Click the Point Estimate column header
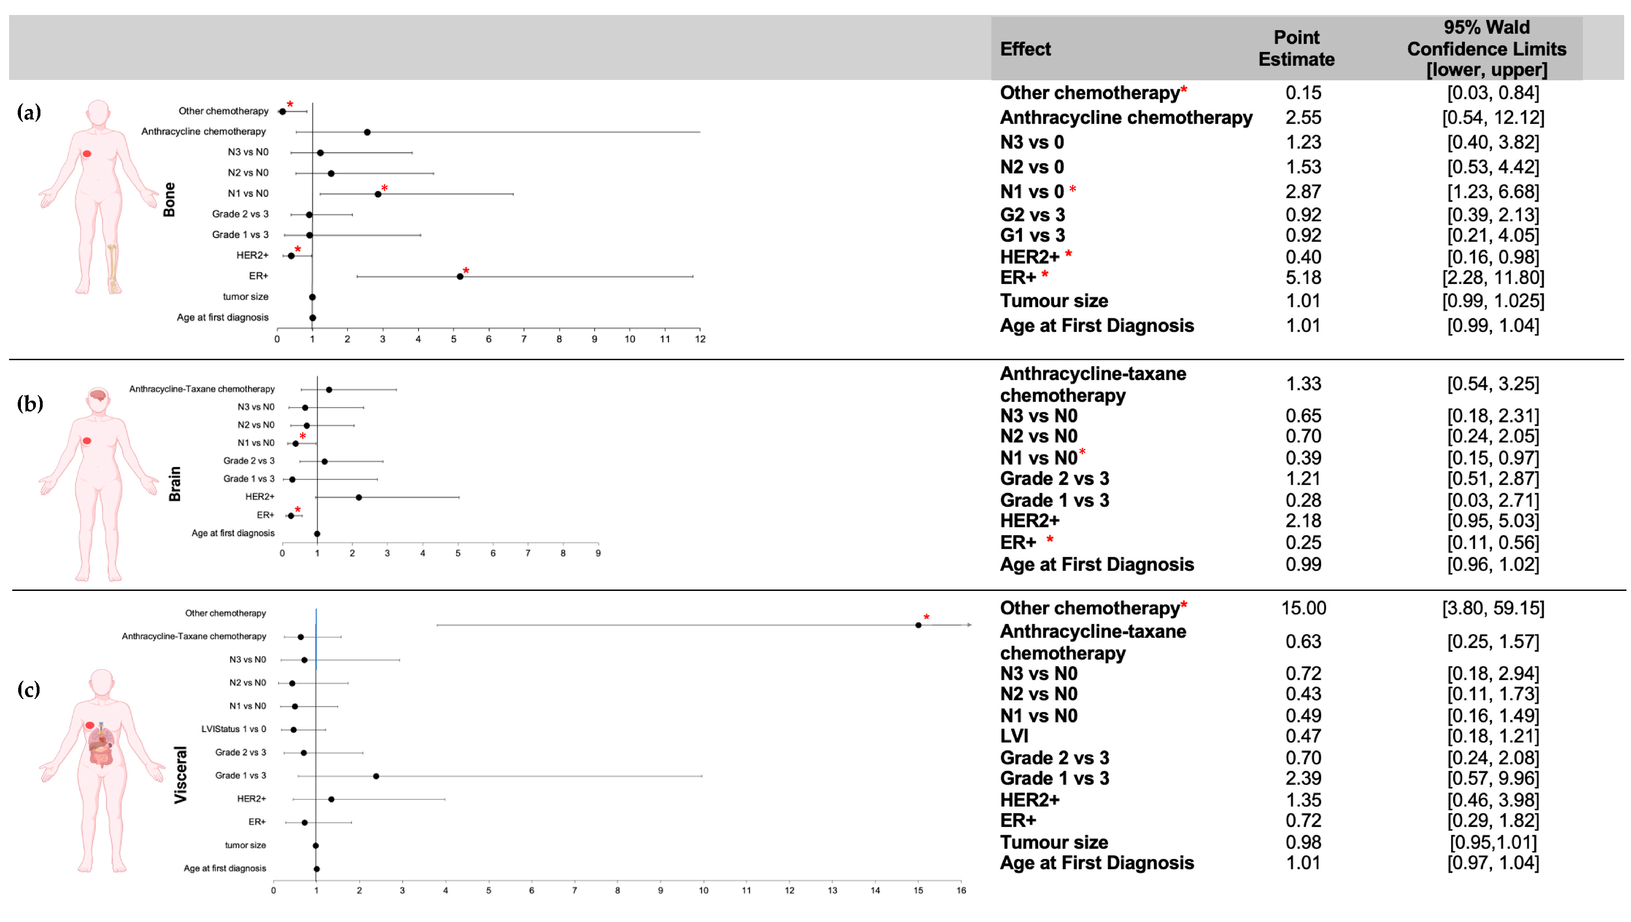This screenshot has height=922, width=1631. pyautogui.click(x=1296, y=48)
